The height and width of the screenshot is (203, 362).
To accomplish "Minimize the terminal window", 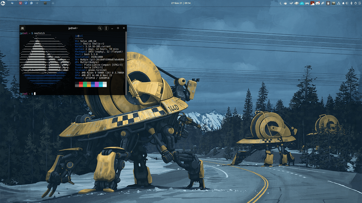I will (112, 28).
